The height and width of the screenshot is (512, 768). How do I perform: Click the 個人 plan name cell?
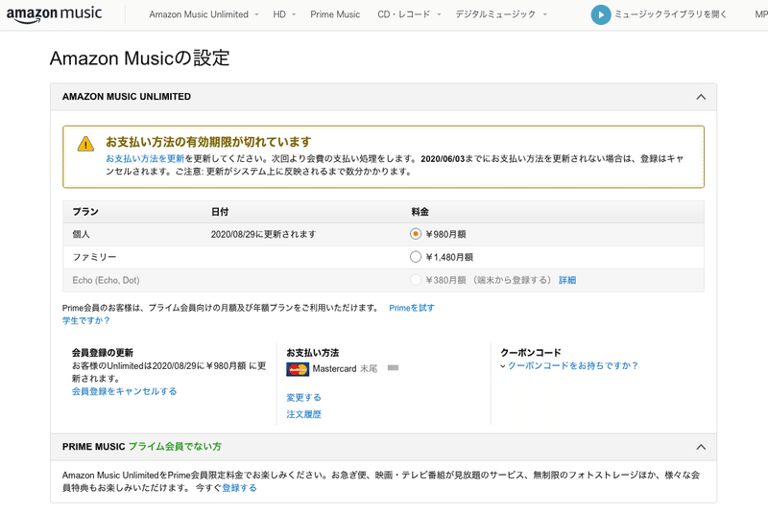click(x=81, y=234)
